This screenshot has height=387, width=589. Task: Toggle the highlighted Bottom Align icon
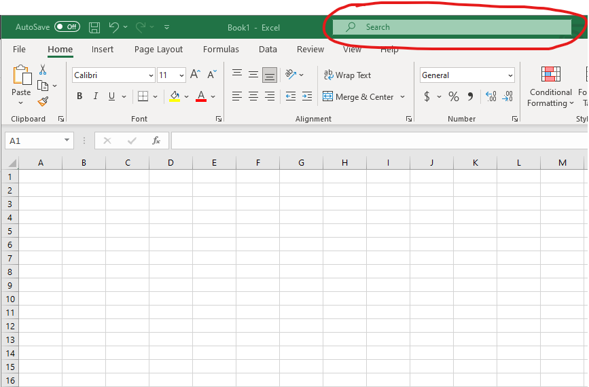(x=269, y=75)
